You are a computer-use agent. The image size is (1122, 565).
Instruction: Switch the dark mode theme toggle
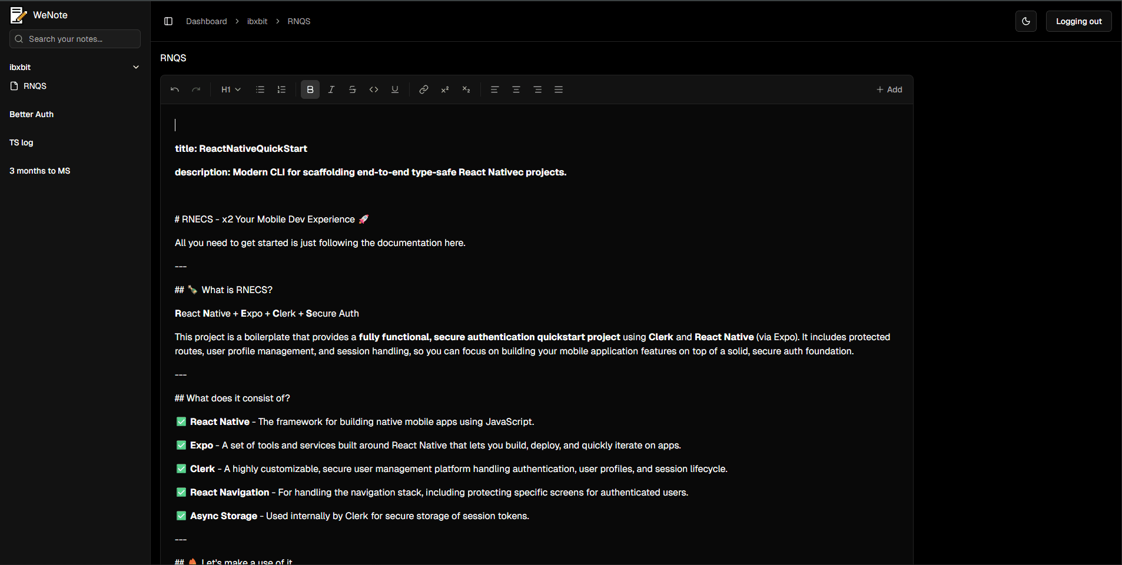[x=1025, y=21]
